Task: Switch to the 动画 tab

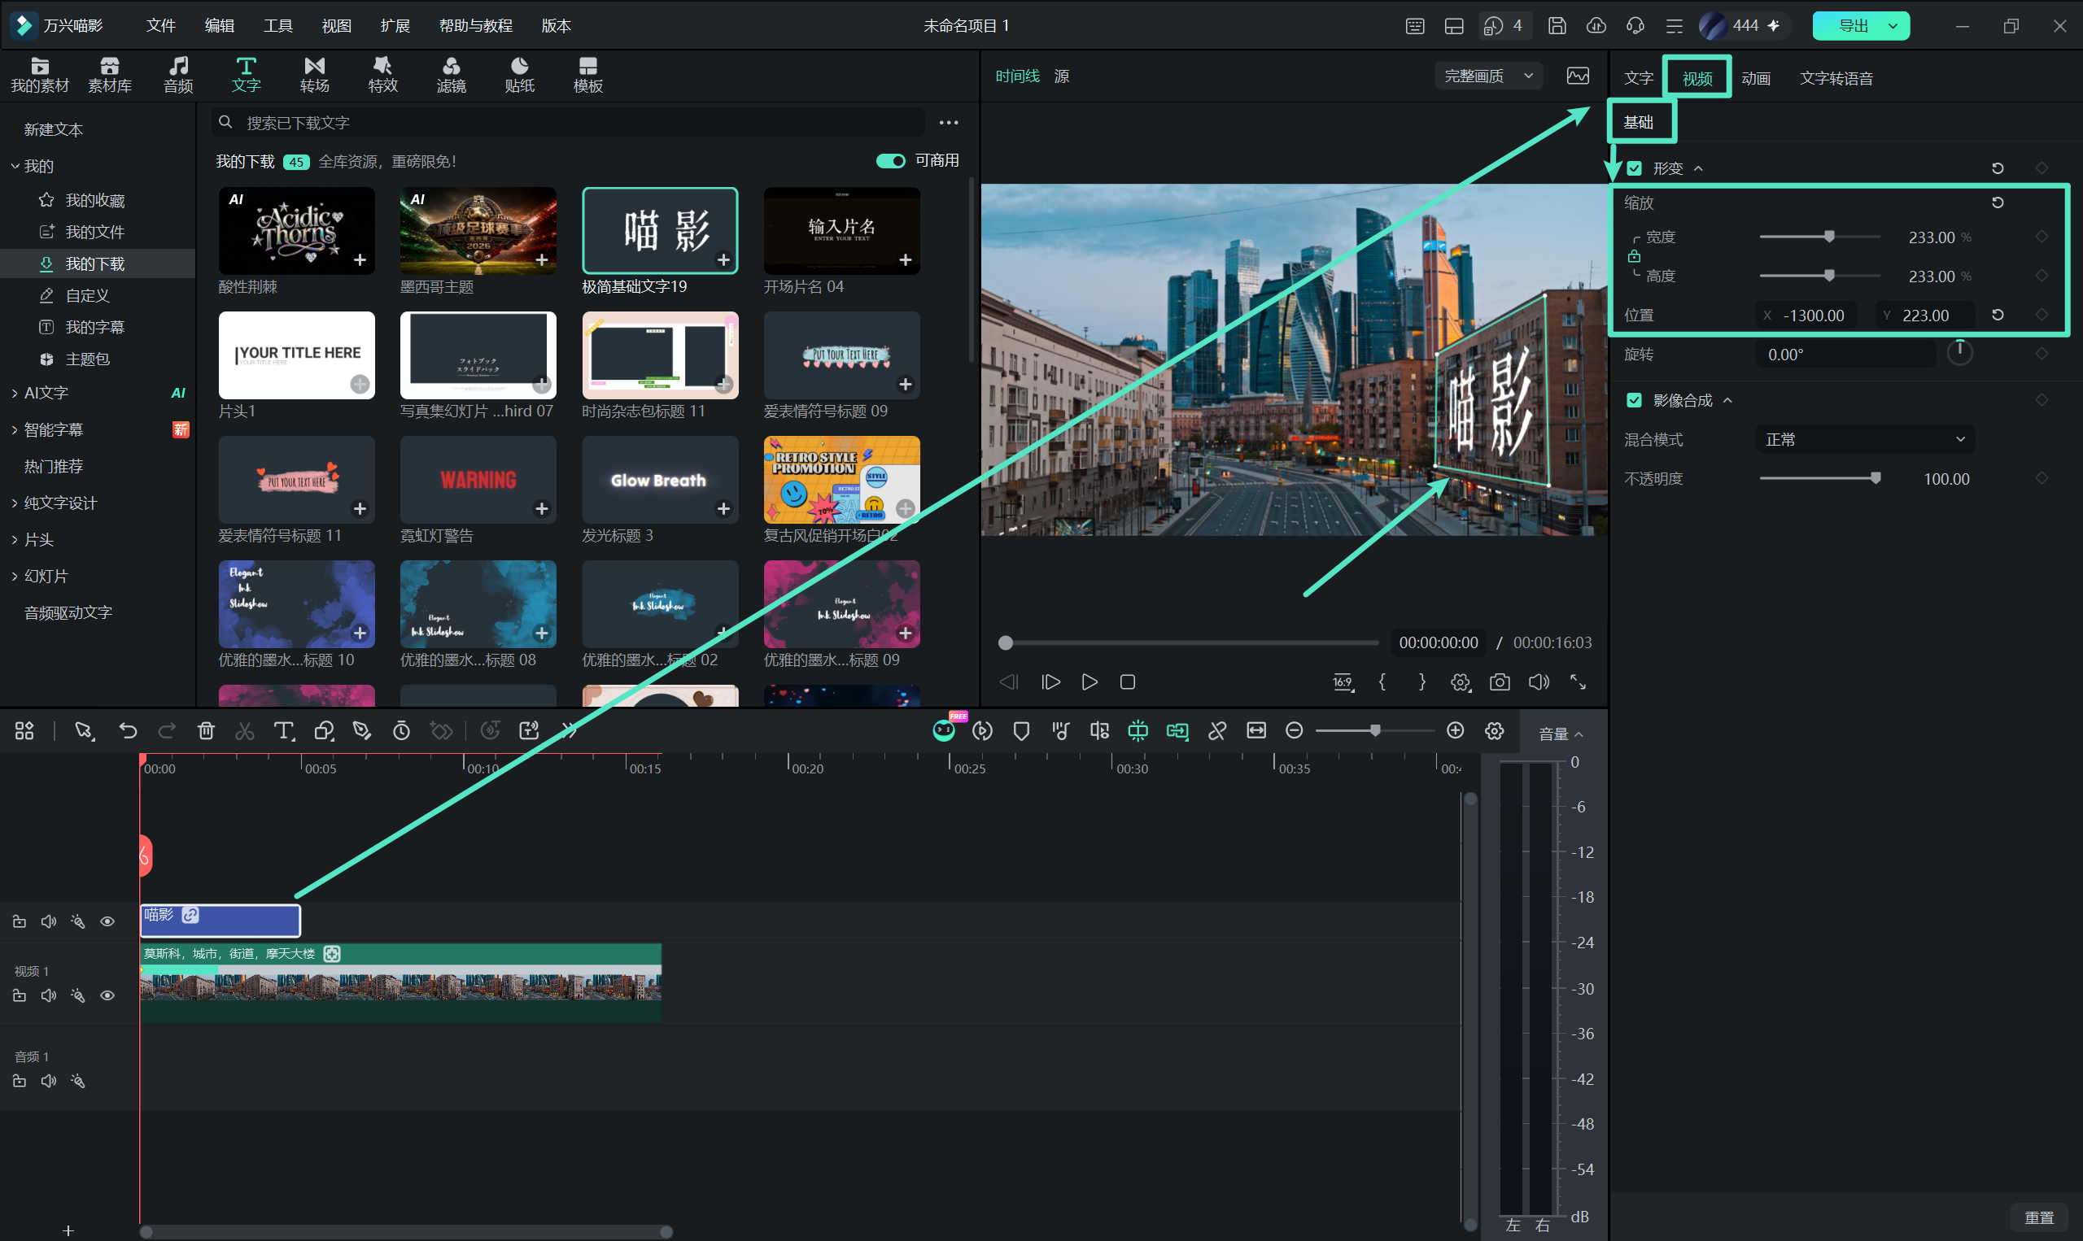Action: click(1755, 79)
